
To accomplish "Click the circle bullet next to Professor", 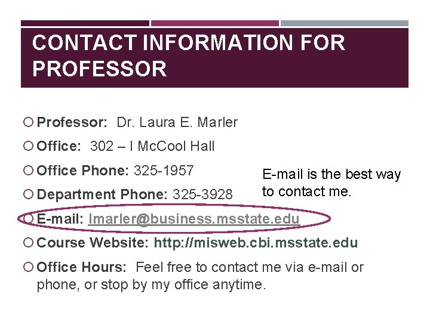I will point(28,122).
